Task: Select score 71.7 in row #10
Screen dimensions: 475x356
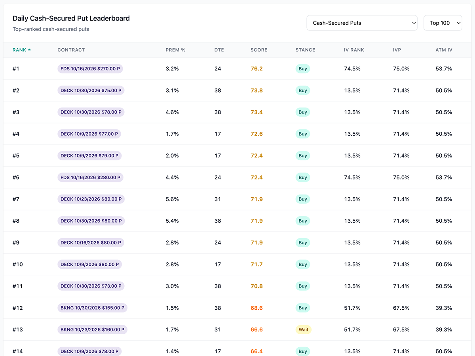Action: [256, 265]
